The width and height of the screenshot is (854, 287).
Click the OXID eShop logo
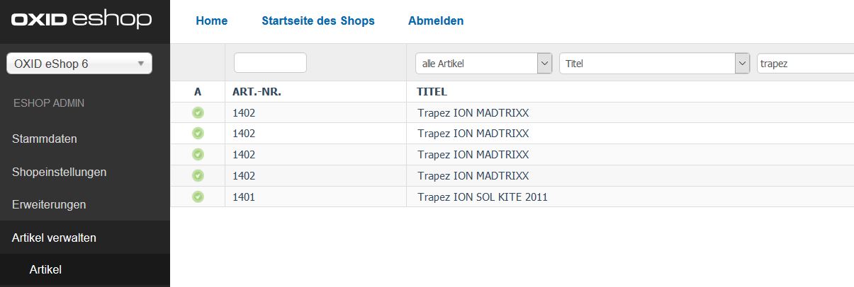pyautogui.click(x=82, y=20)
